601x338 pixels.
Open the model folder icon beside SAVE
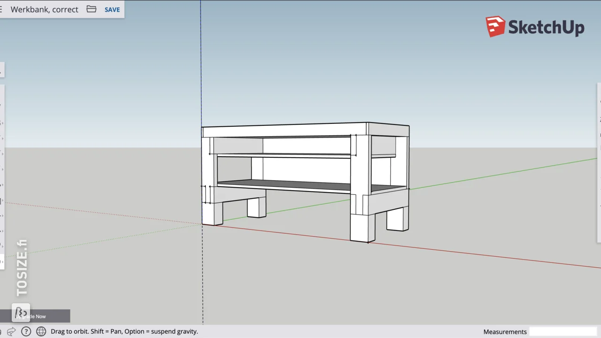92,9
